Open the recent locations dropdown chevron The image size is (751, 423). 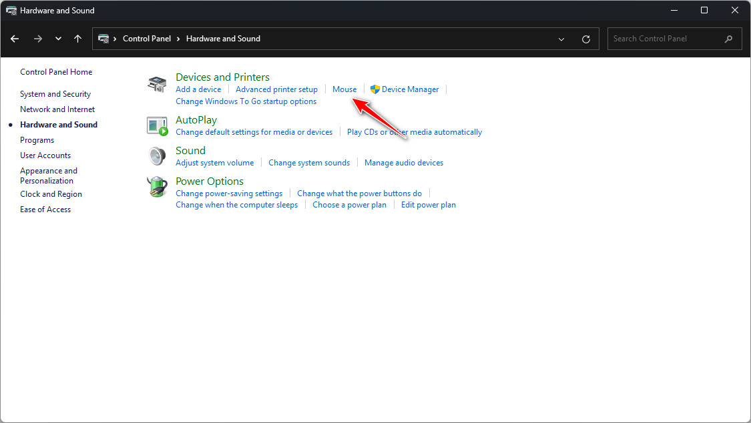58,39
